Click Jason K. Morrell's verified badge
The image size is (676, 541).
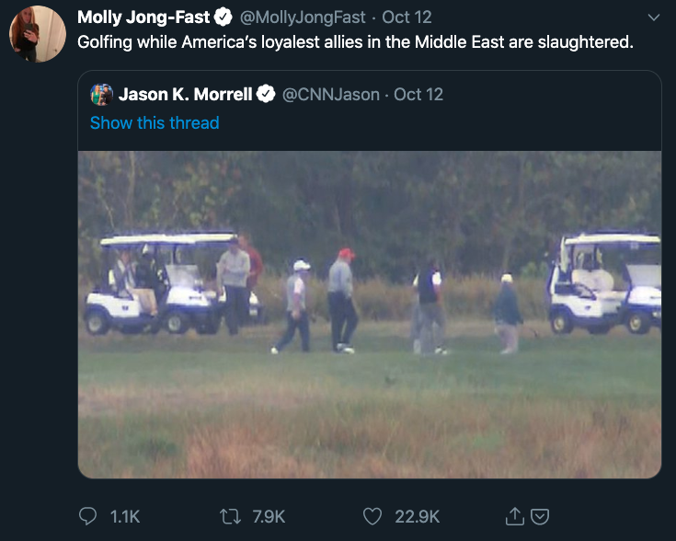tap(266, 95)
